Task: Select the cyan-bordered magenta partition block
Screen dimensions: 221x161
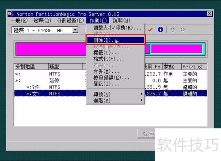Action: [x=177, y=49]
